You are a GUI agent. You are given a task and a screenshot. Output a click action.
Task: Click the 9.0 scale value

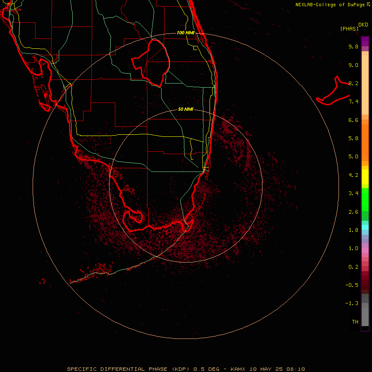pyautogui.click(x=353, y=65)
